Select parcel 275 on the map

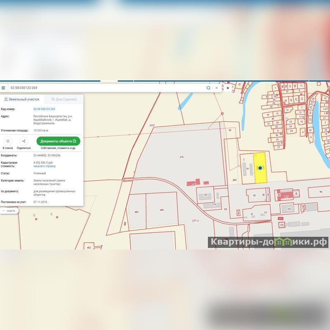(x=181, y=157)
